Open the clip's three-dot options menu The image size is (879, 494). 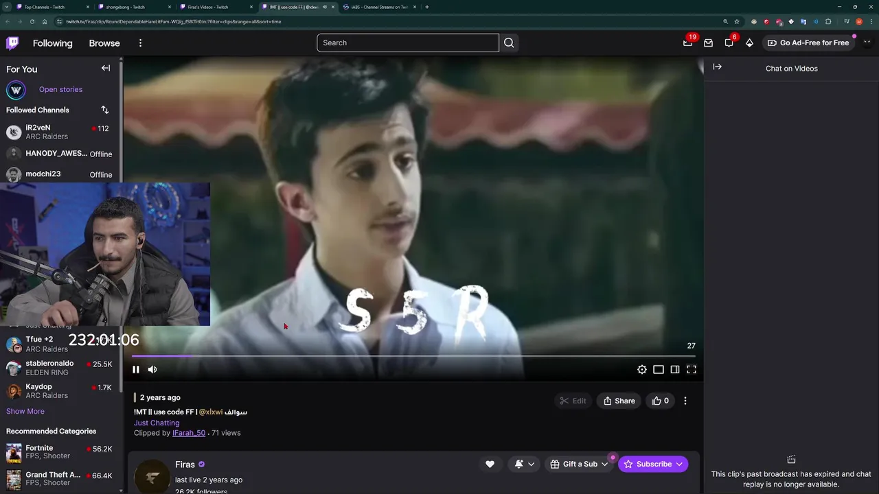click(685, 401)
